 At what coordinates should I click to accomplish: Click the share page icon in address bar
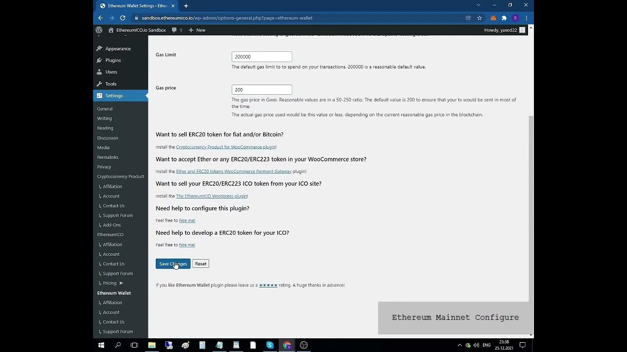[x=468, y=18]
